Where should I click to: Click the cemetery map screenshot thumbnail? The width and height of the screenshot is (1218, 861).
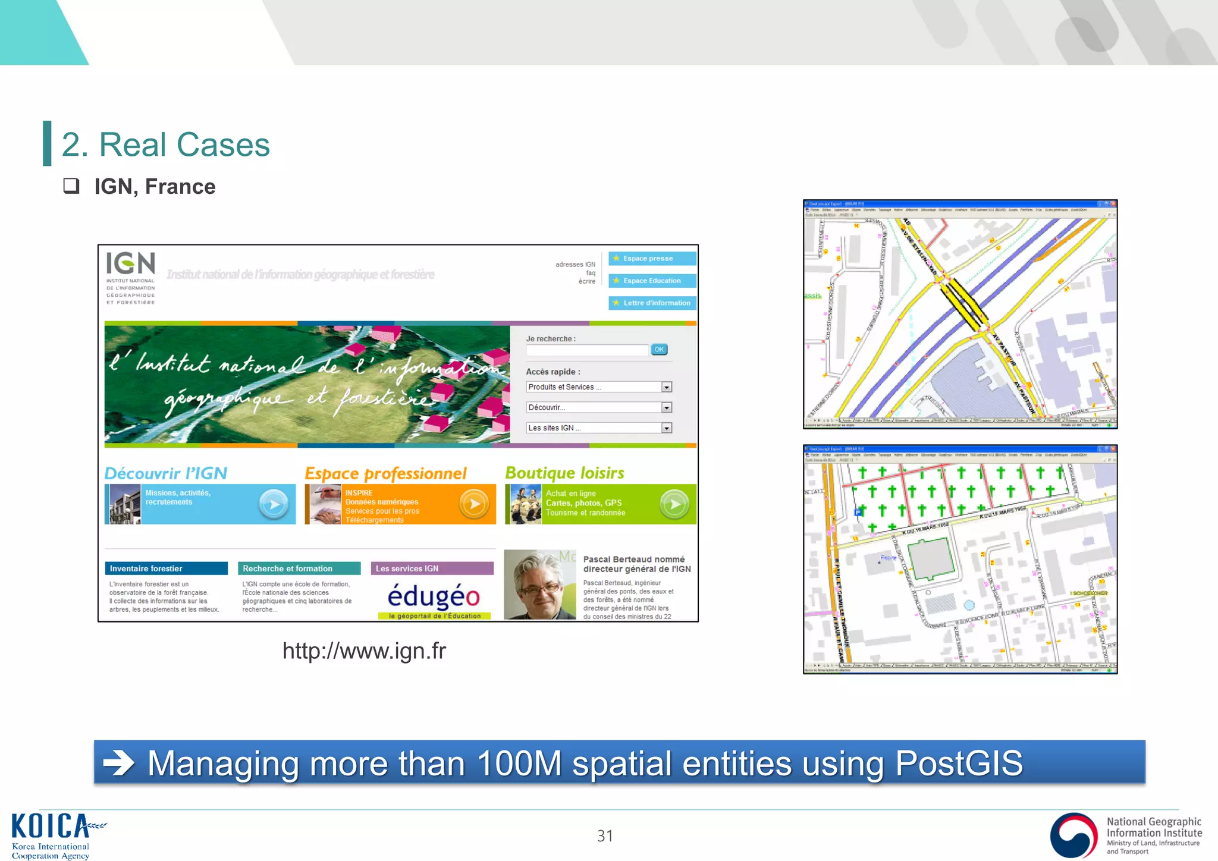pos(960,559)
